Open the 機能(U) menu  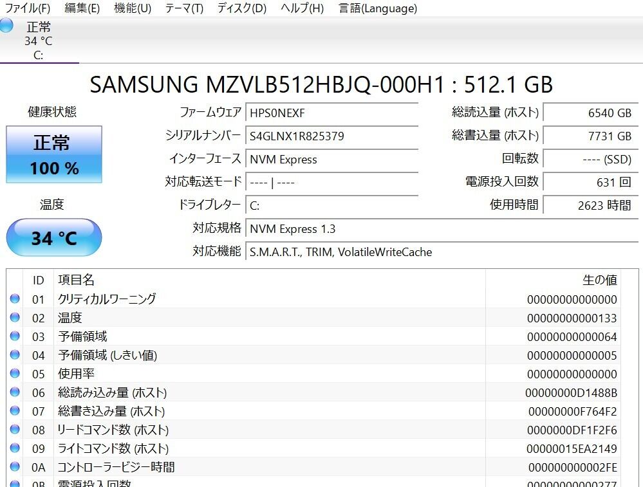click(133, 8)
